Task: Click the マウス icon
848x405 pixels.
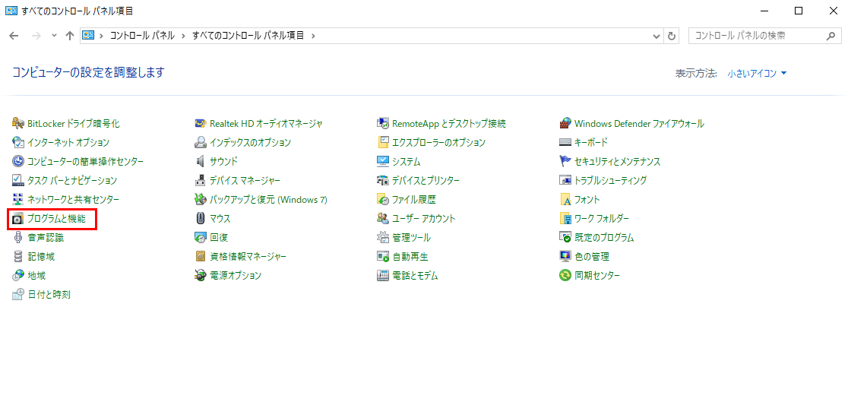Action: (201, 219)
